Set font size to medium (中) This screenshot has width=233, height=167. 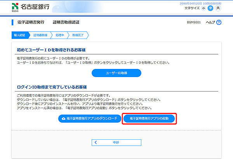(210, 8)
